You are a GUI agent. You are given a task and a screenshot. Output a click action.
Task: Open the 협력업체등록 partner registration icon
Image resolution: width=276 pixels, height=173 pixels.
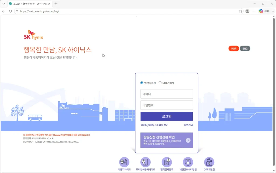click(x=167, y=162)
